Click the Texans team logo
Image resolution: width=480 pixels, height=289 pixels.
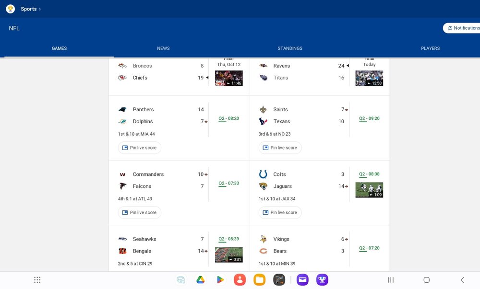click(263, 121)
